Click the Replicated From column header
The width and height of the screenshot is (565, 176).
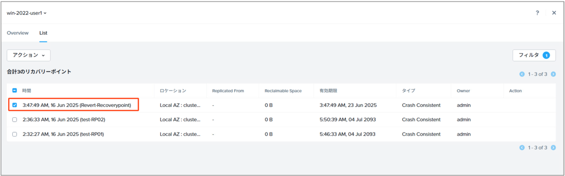pos(228,91)
